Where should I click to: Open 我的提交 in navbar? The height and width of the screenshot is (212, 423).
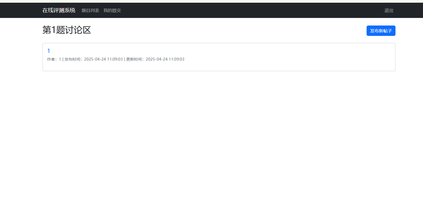tap(112, 11)
